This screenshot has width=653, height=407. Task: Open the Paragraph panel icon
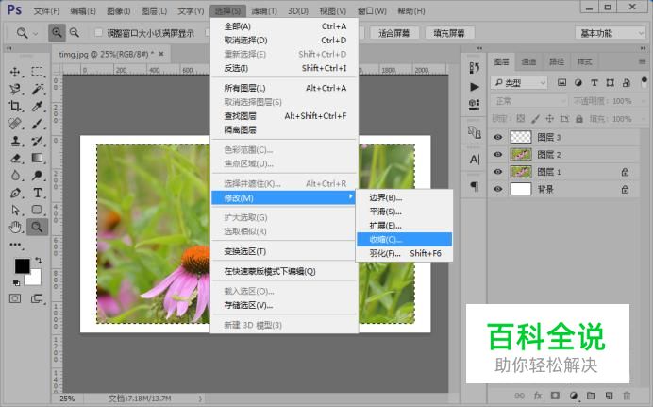(475, 186)
